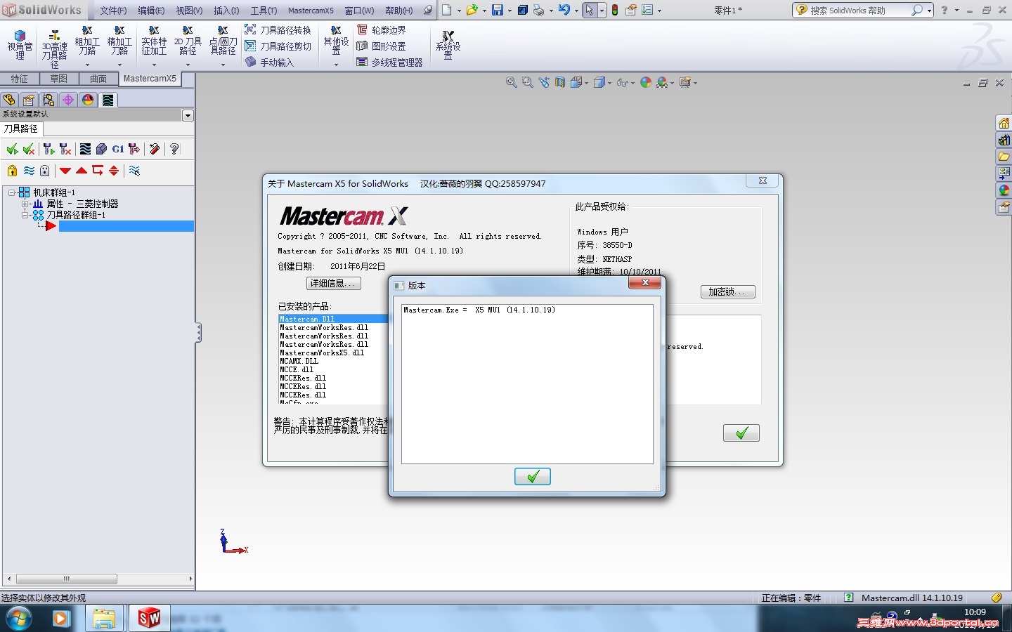Open the SolidWorks Resources home pane
The image size is (1012, 632).
pyautogui.click(x=1004, y=124)
